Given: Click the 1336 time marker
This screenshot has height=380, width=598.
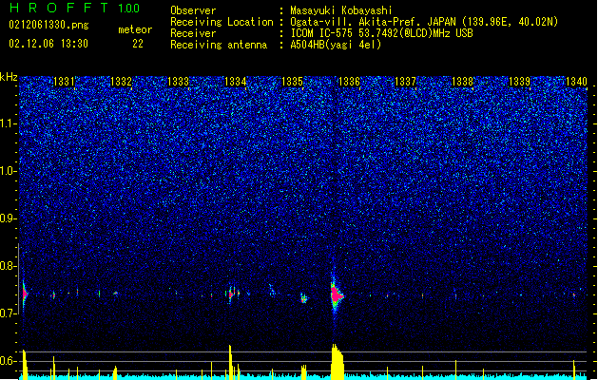Looking at the screenshot, I should (x=349, y=81).
